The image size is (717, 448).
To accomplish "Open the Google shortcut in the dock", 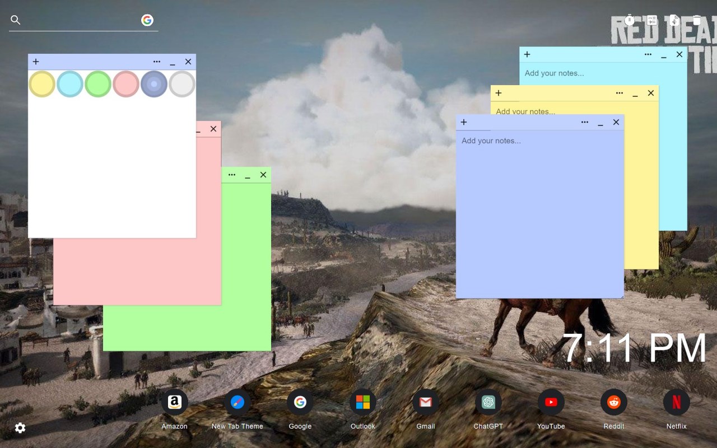I will click(300, 402).
